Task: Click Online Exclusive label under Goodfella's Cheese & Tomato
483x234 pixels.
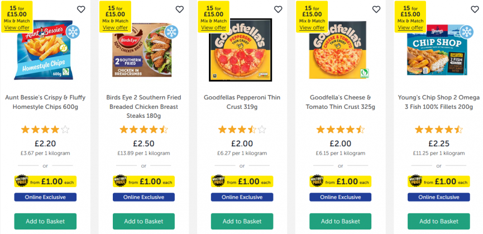Action: [341, 197]
